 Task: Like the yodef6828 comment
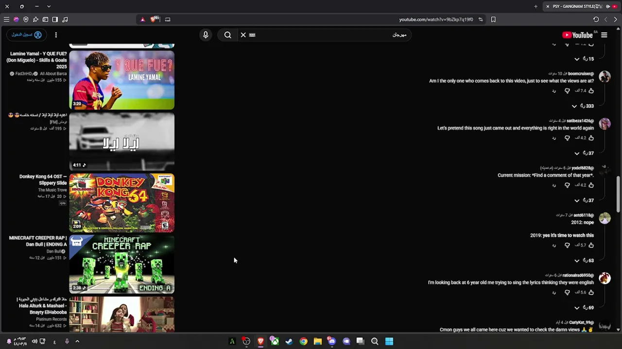click(591, 185)
